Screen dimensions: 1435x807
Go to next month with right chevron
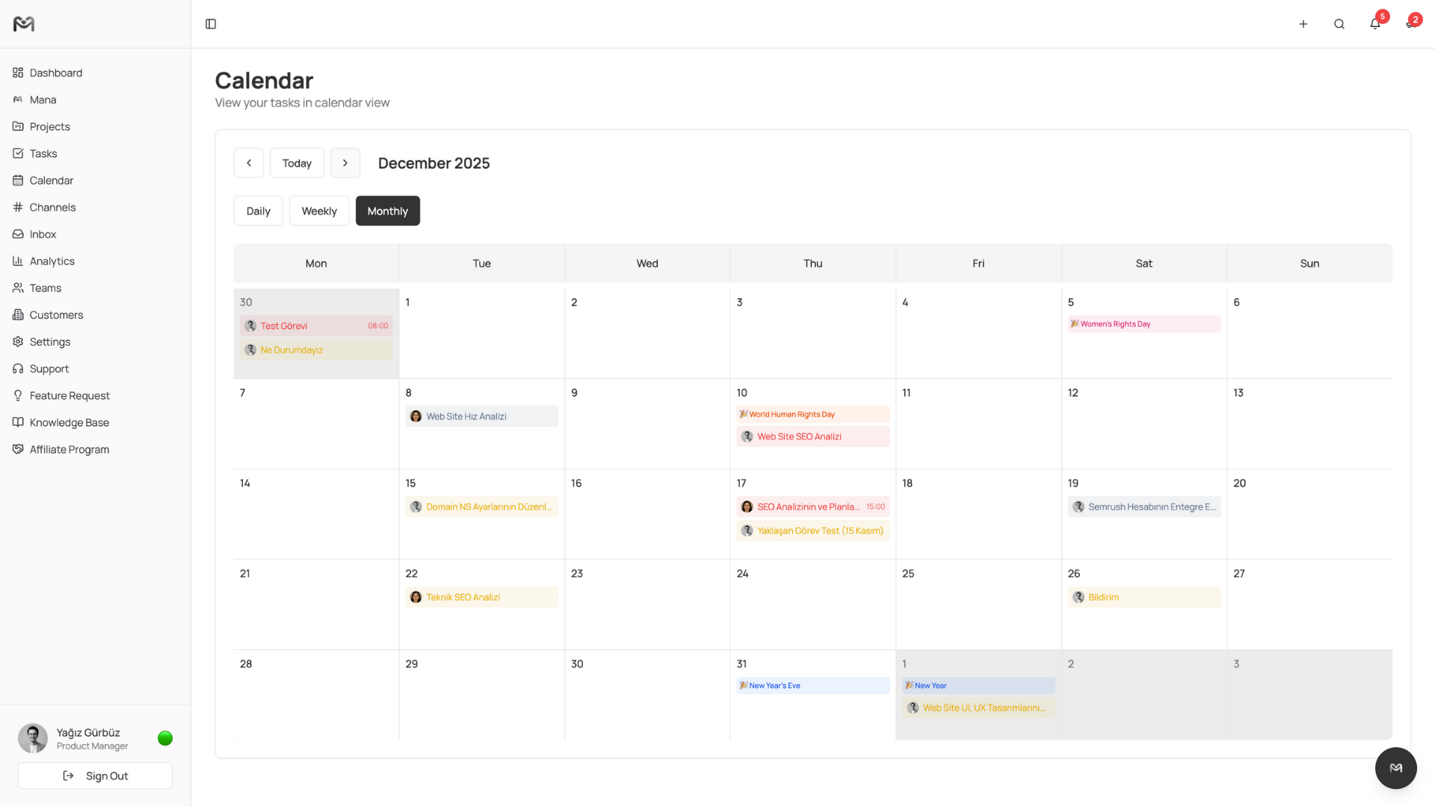click(x=345, y=163)
